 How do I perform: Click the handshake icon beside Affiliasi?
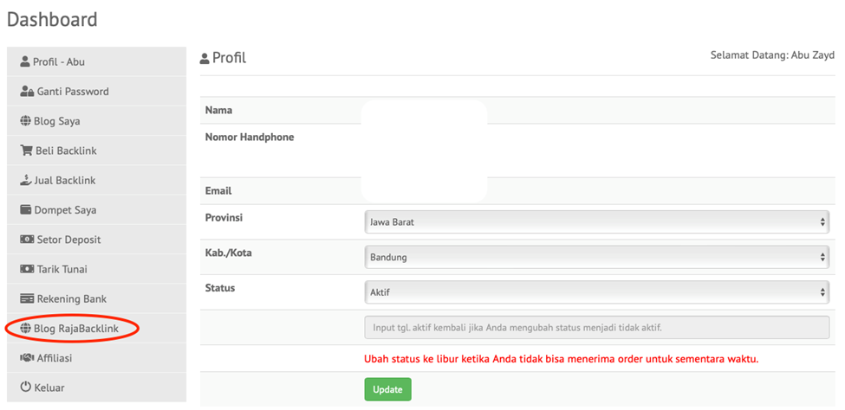tap(27, 358)
